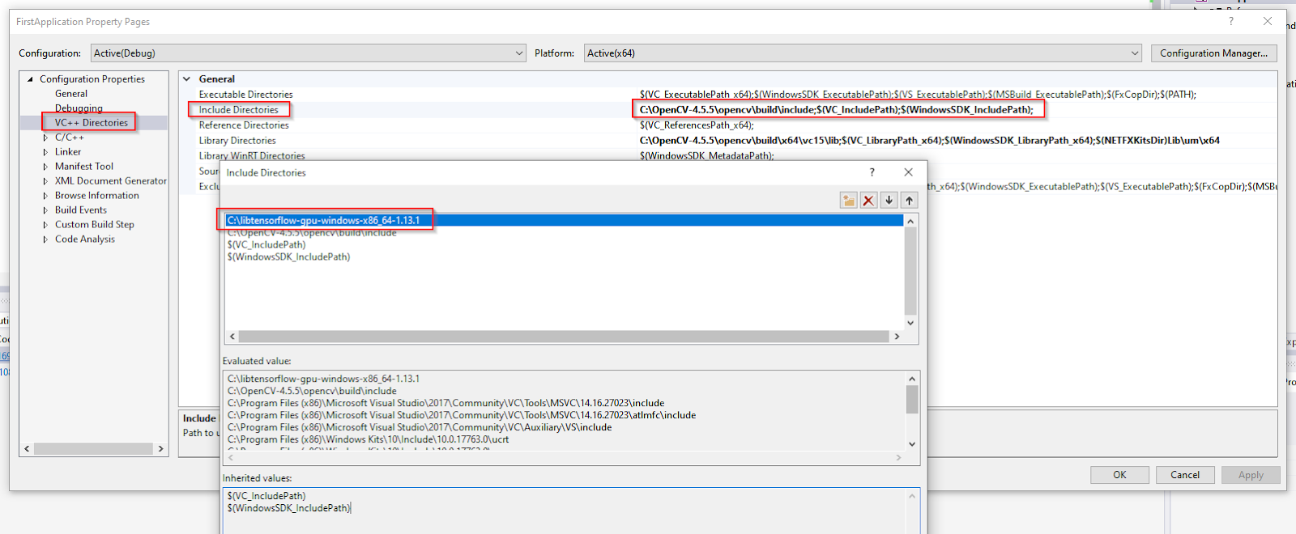Click the Library Directories value field
Image resolution: width=1296 pixels, height=534 pixels.
coord(930,141)
